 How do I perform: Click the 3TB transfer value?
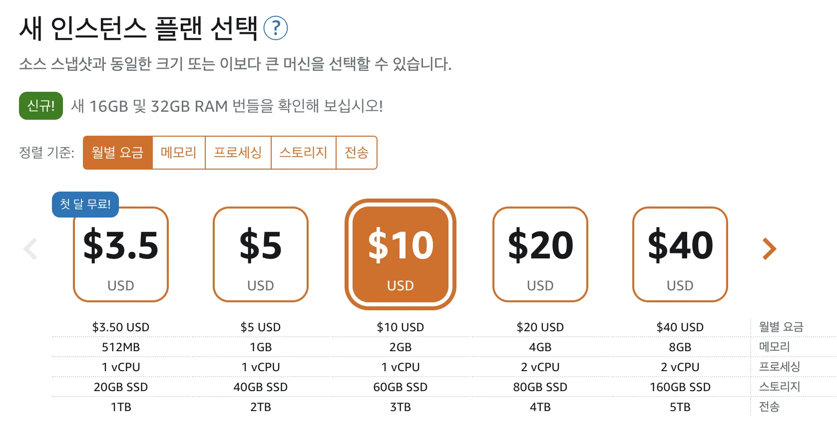tap(401, 407)
